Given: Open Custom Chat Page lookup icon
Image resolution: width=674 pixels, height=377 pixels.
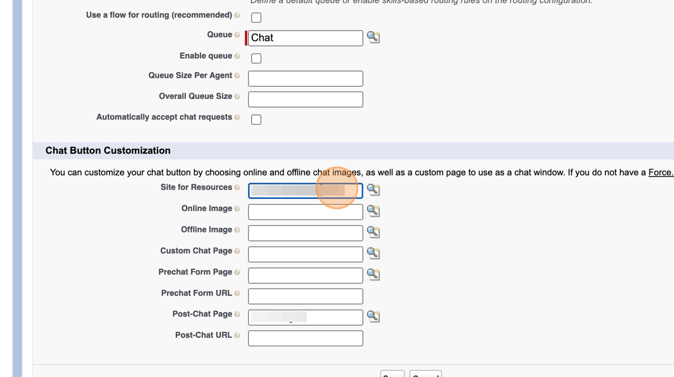Looking at the screenshot, I should (373, 253).
